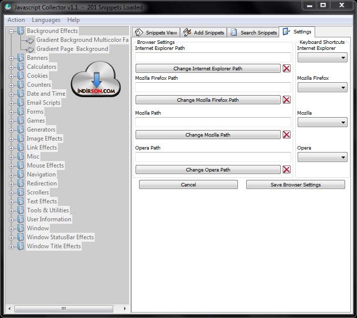Click the Mozilla Firefox Path text field

click(213, 87)
